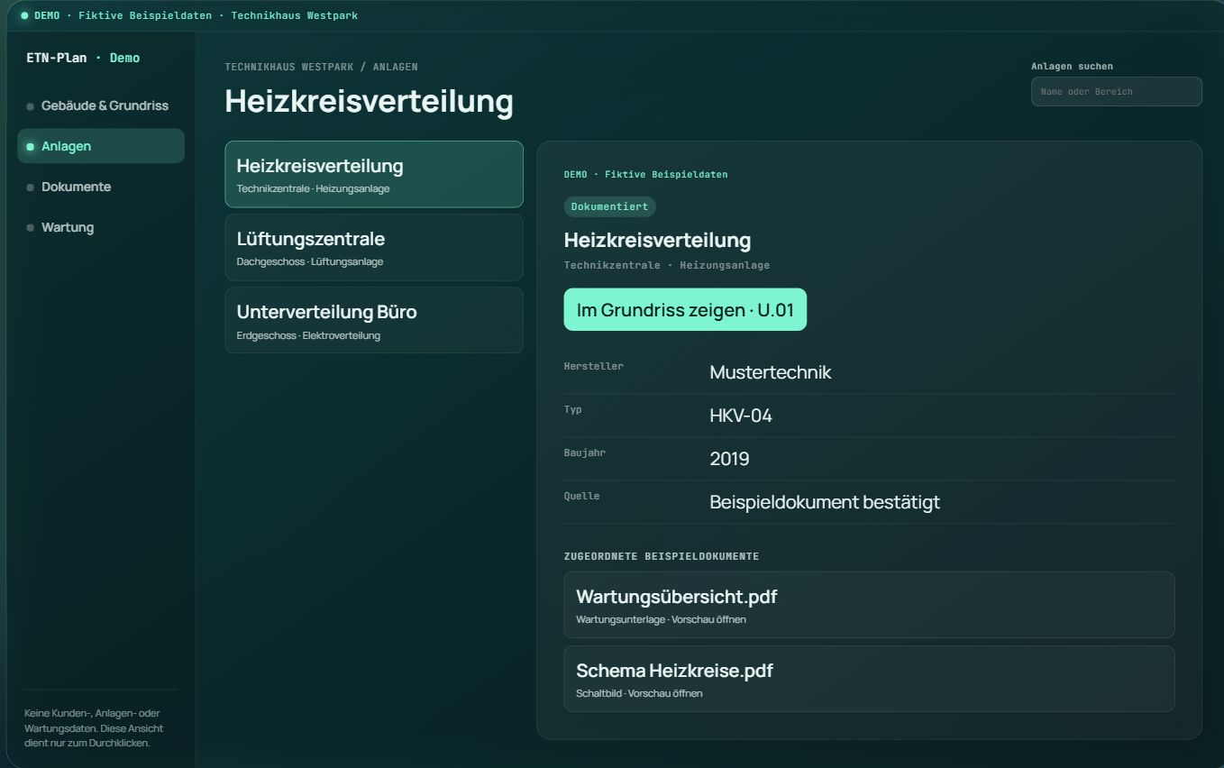Click Beispieldokument bestätigt source value

point(825,502)
